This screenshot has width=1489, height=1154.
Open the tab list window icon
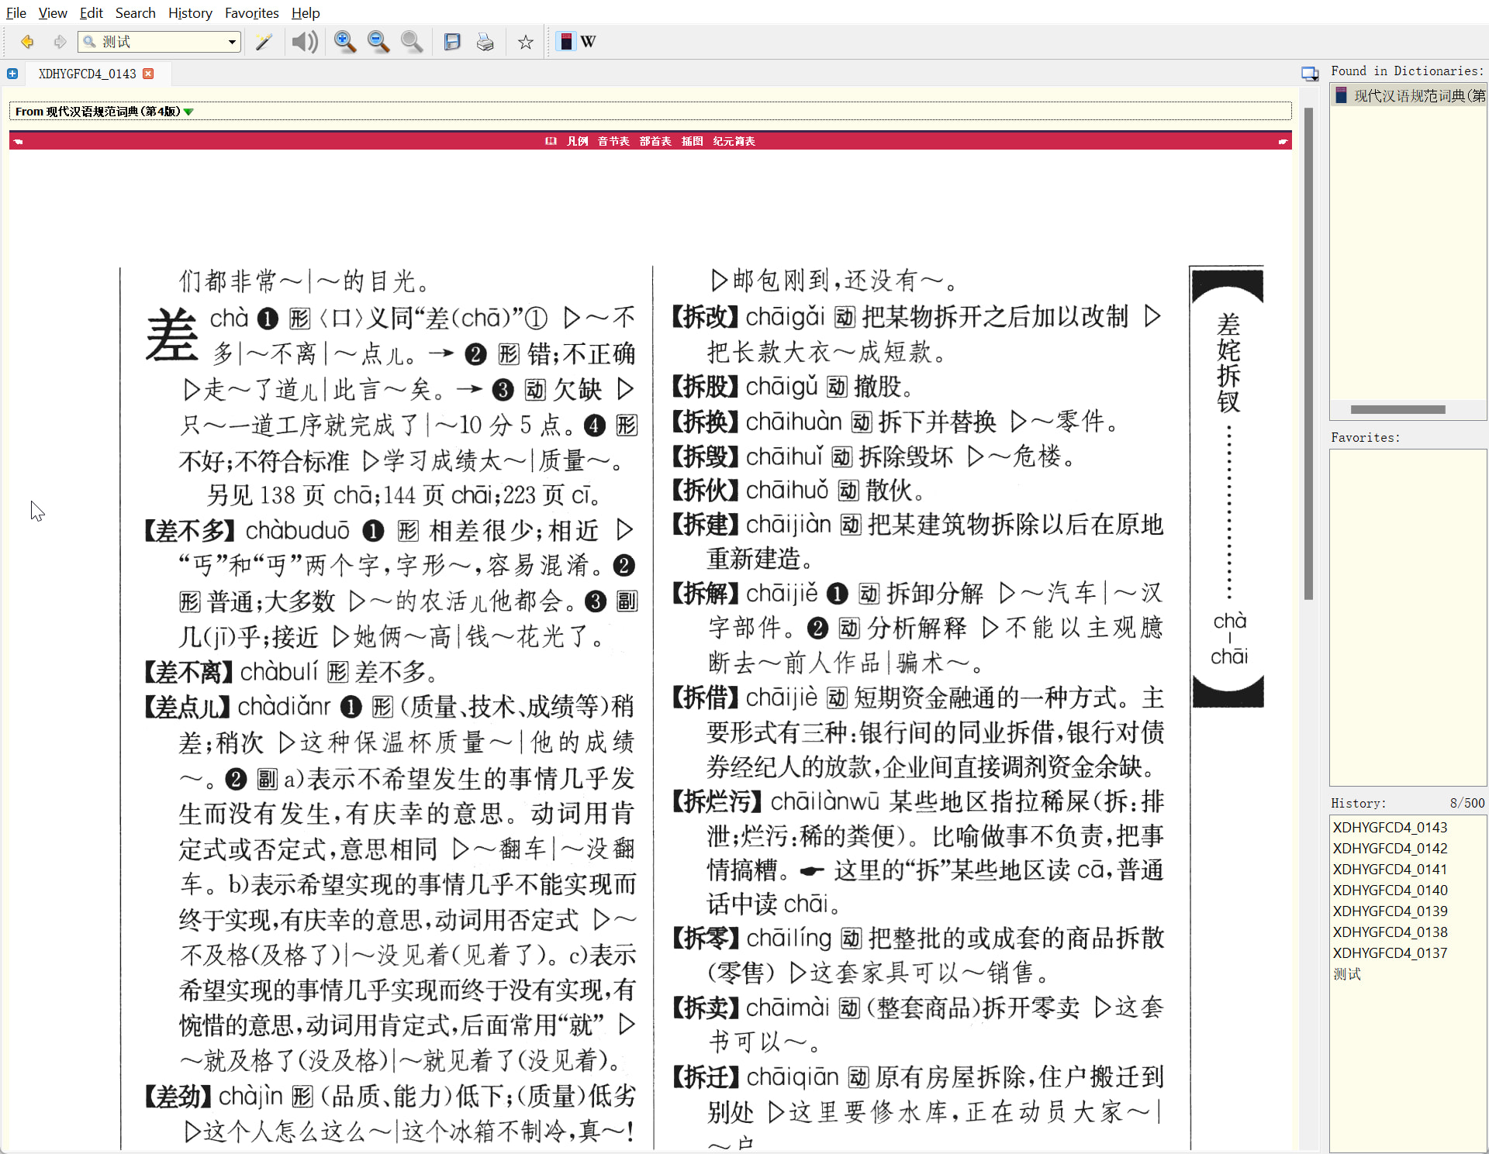[x=1310, y=74]
